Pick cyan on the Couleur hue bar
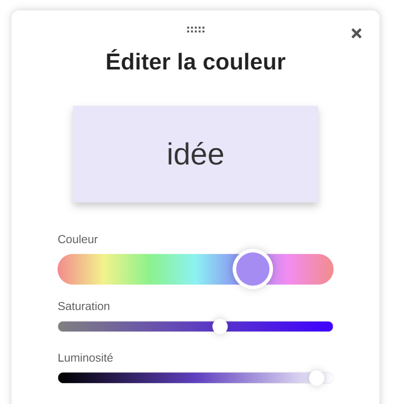Screen dimensions: 393x404 [x=196, y=269]
